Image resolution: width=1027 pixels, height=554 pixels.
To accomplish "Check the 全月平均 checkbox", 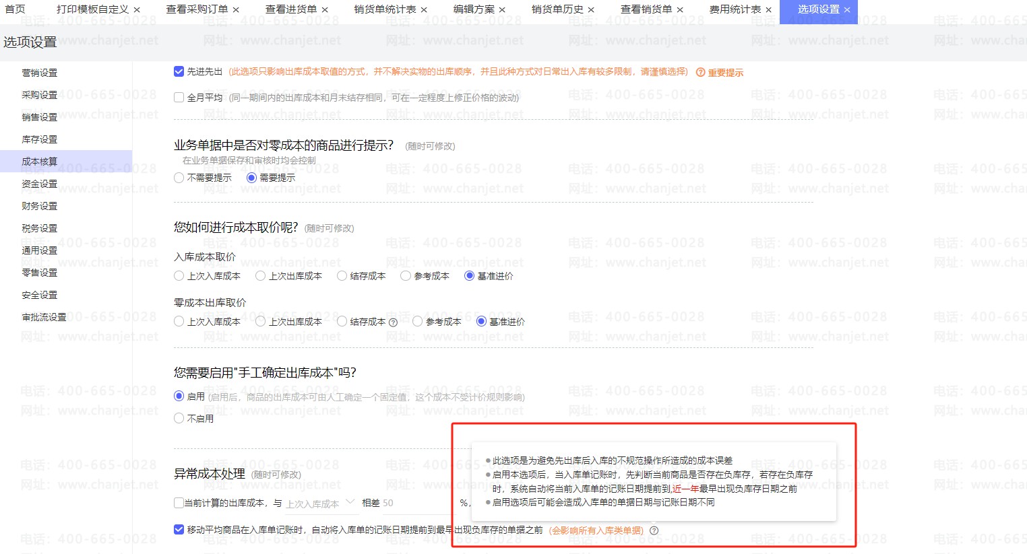I will point(179,98).
